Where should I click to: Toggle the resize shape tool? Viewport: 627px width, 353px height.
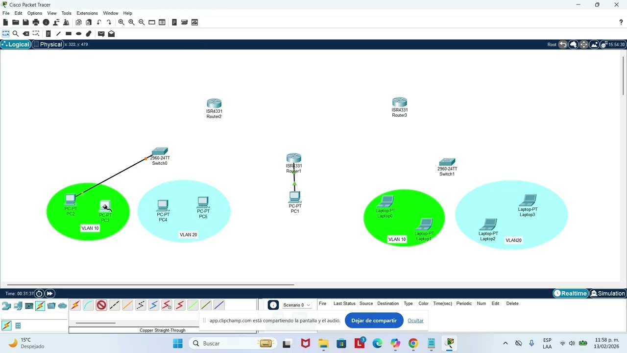pos(36,34)
